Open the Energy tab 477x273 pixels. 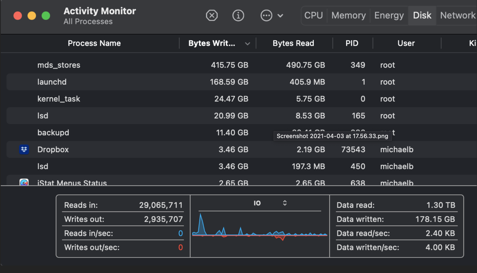click(389, 15)
